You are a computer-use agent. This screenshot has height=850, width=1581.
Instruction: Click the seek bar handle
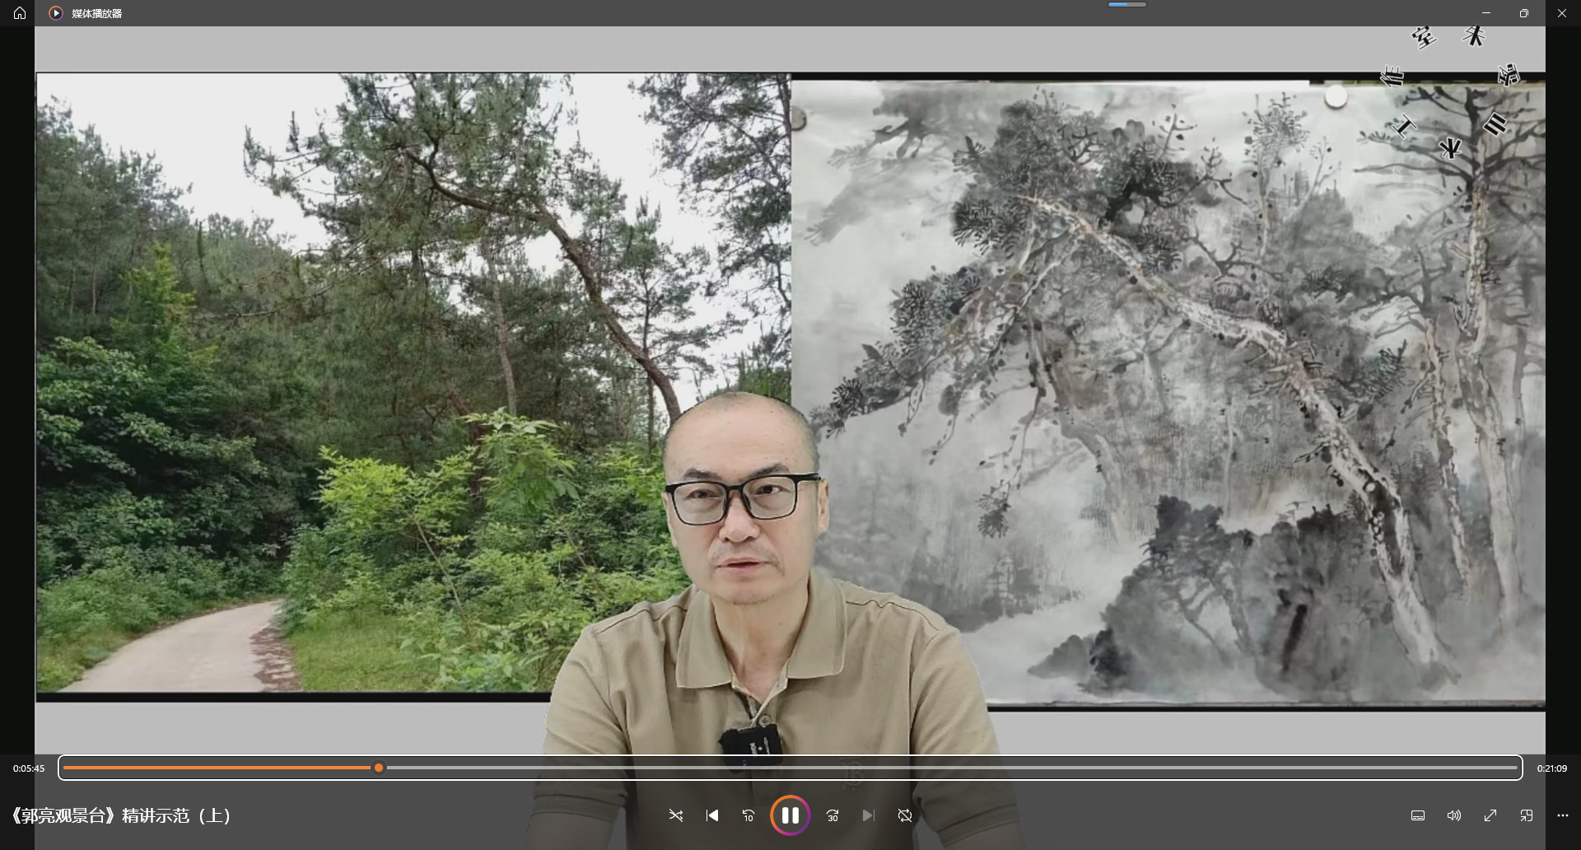click(379, 768)
